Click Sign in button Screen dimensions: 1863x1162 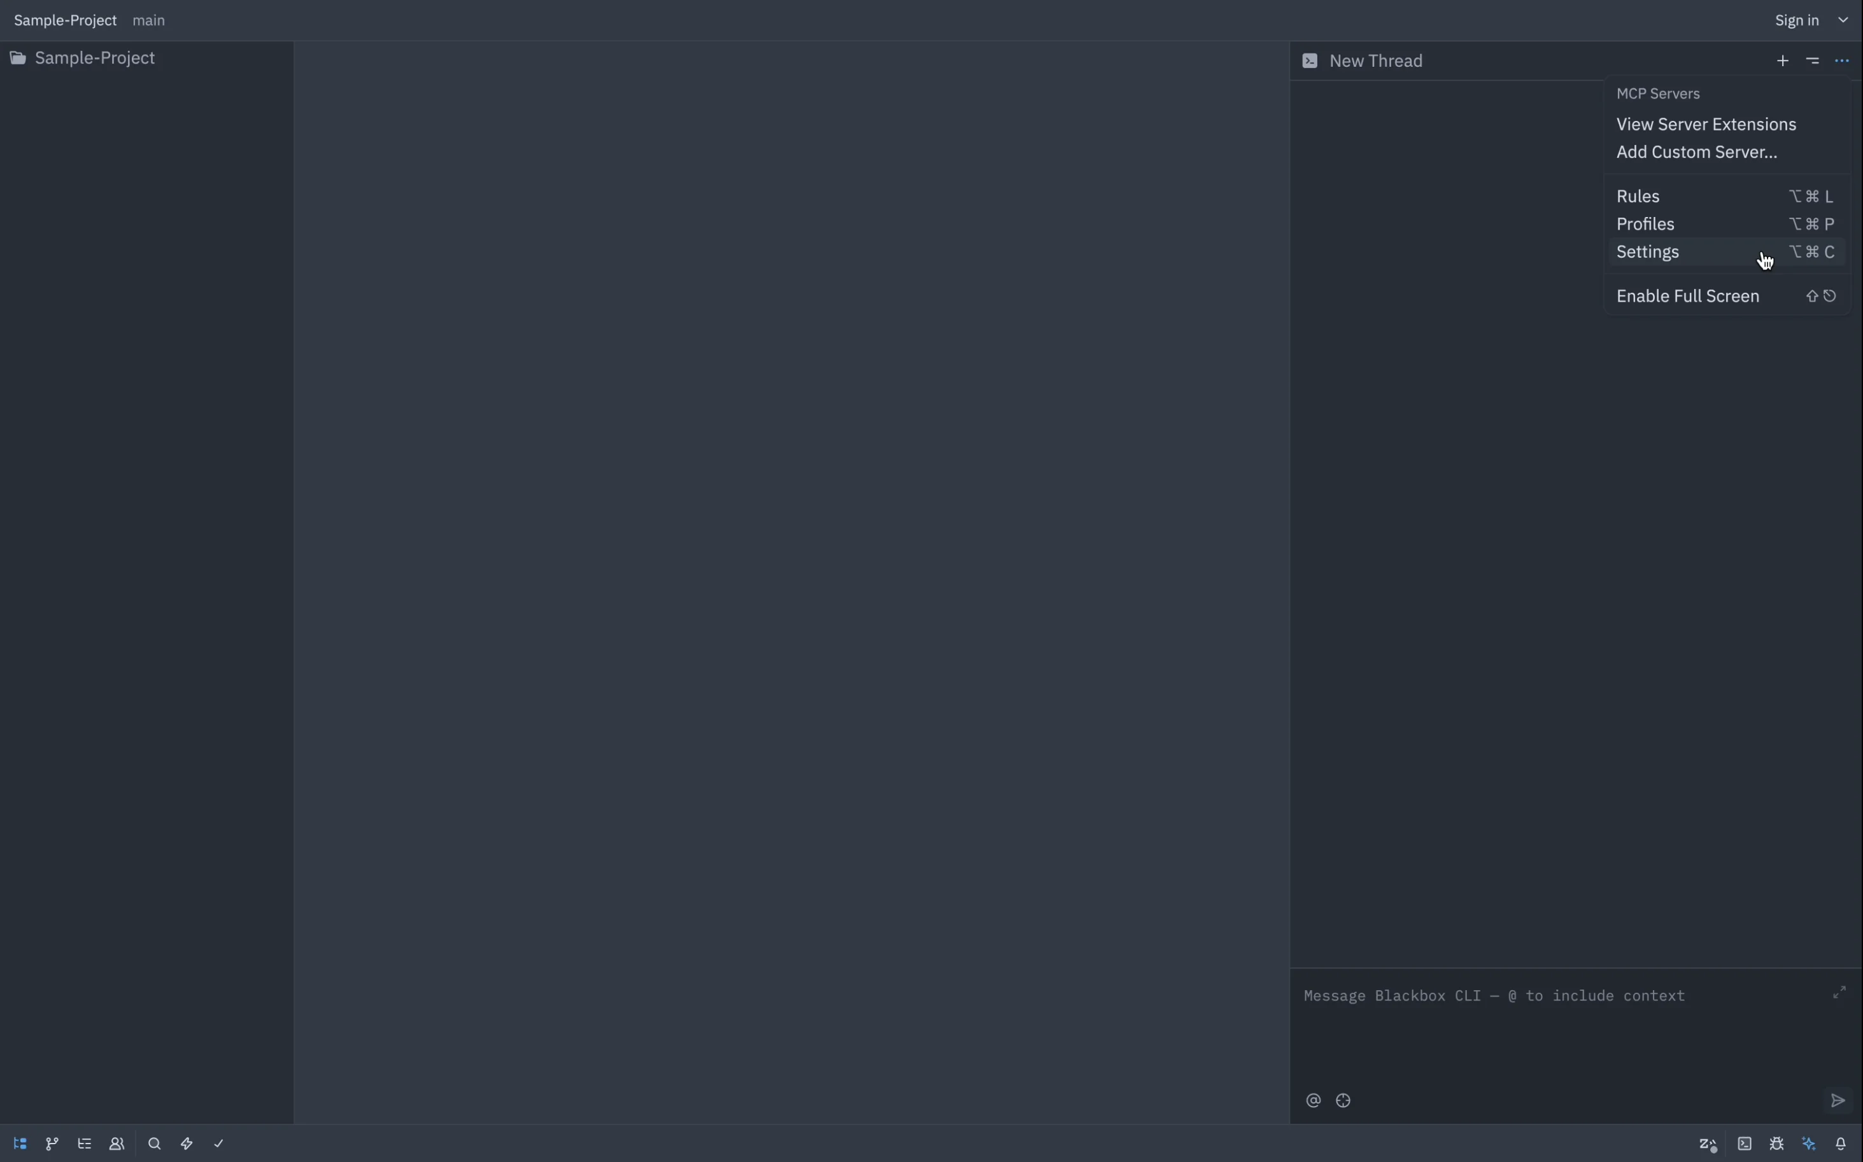click(x=1797, y=20)
